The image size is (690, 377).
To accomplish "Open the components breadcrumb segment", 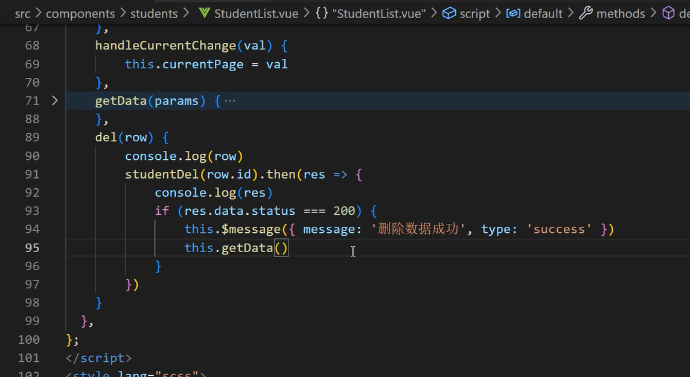I will pyautogui.click(x=80, y=14).
